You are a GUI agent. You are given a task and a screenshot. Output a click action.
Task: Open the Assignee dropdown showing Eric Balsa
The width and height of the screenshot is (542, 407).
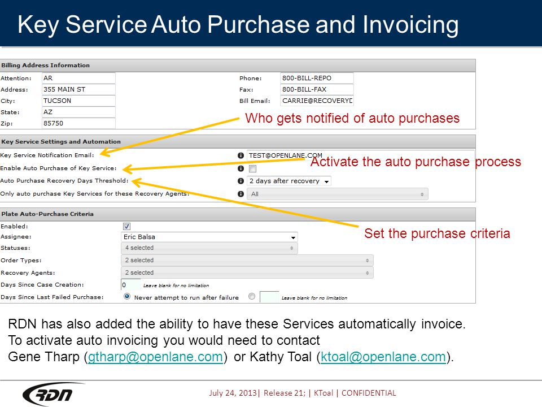point(209,237)
